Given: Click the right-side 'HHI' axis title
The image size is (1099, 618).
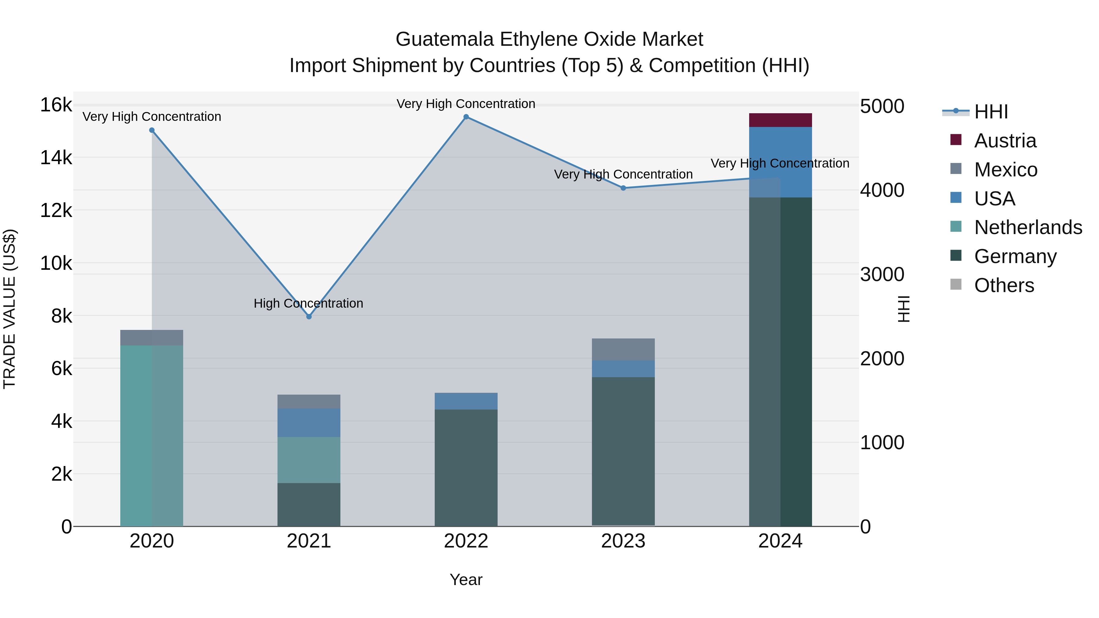Looking at the screenshot, I should click(x=904, y=309).
